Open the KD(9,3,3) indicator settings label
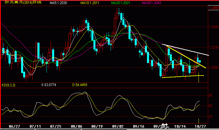The height and width of the screenshot is (130, 219). tap(8, 85)
